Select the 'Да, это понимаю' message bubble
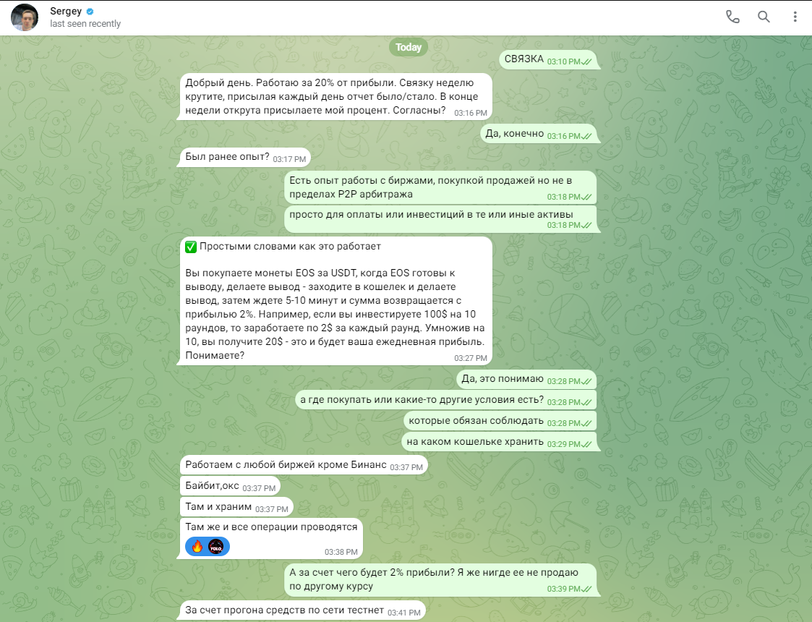Screen dimensions: 812x622 (x=526, y=379)
